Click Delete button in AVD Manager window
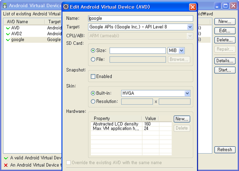This screenshot has height=171, width=239. tap(225, 40)
